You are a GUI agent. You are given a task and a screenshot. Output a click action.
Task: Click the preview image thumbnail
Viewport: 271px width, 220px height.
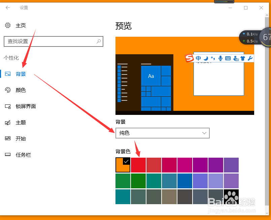185,76
